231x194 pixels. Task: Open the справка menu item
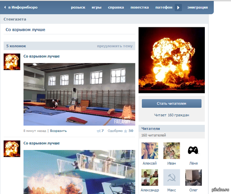coord(116,7)
